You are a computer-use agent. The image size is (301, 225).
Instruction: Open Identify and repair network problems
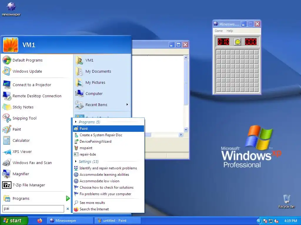coord(108,168)
